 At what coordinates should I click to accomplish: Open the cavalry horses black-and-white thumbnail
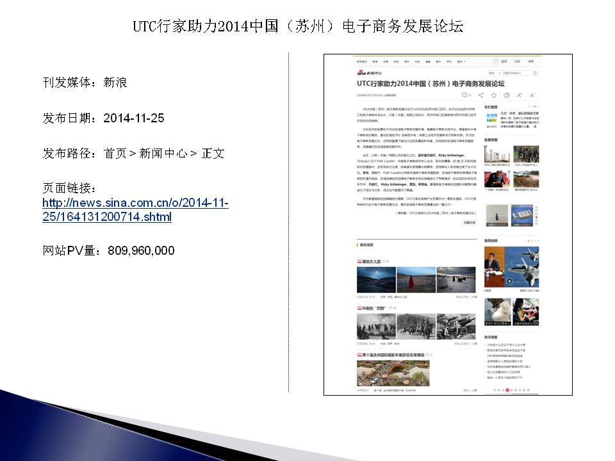coord(416,327)
